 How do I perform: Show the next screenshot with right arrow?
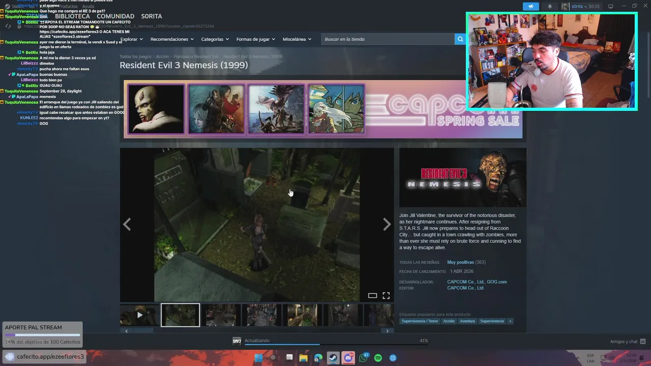387,224
